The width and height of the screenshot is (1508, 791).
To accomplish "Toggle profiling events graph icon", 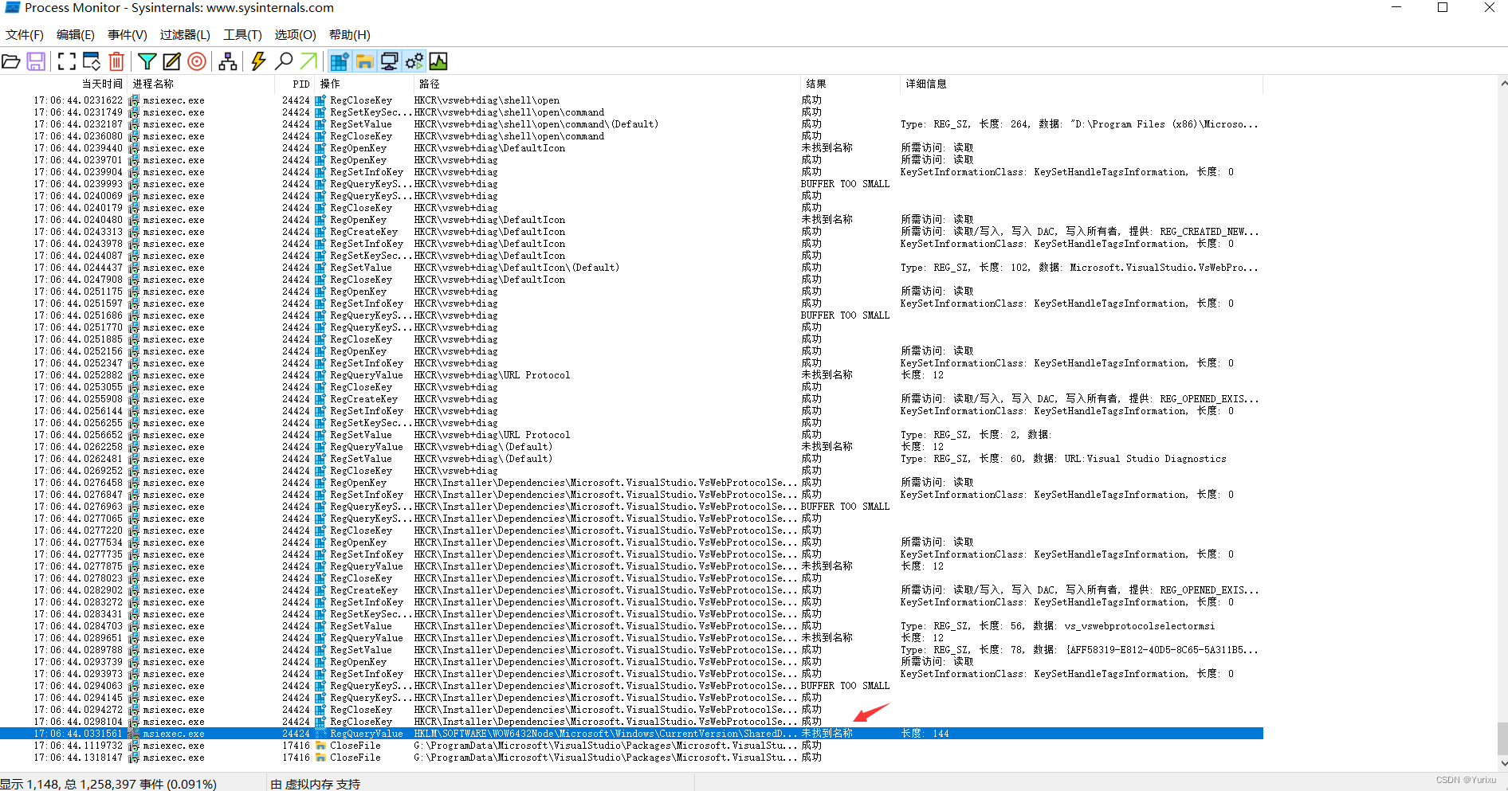I will [438, 61].
